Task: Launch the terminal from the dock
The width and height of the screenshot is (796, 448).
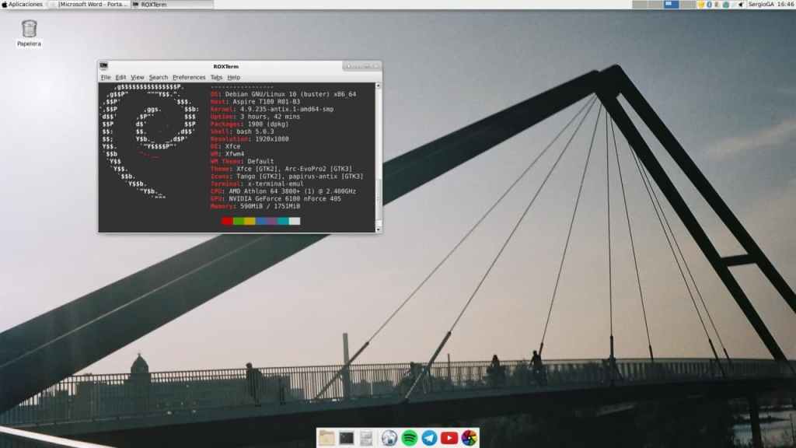Action: [x=347, y=438]
